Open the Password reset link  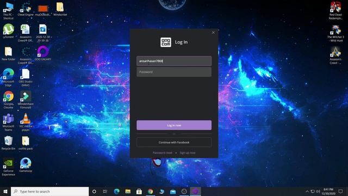point(163,153)
